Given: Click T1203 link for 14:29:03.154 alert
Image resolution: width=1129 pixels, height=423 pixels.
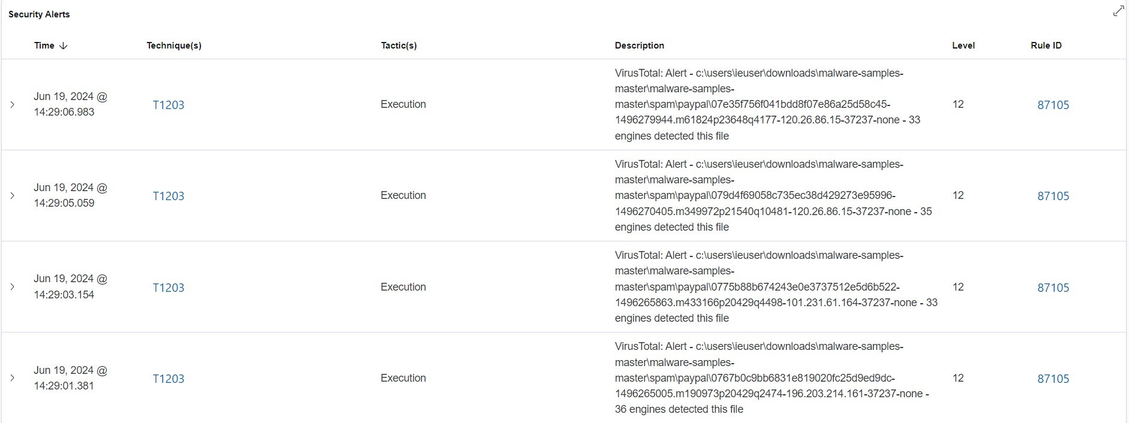Looking at the screenshot, I should pos(169,288).
